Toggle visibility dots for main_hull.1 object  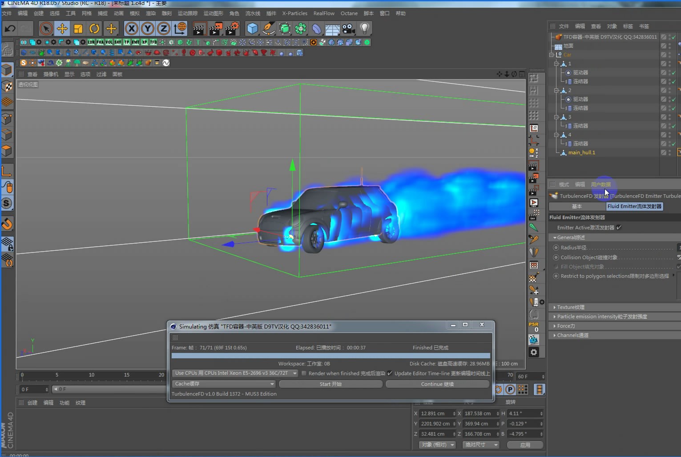670,152
